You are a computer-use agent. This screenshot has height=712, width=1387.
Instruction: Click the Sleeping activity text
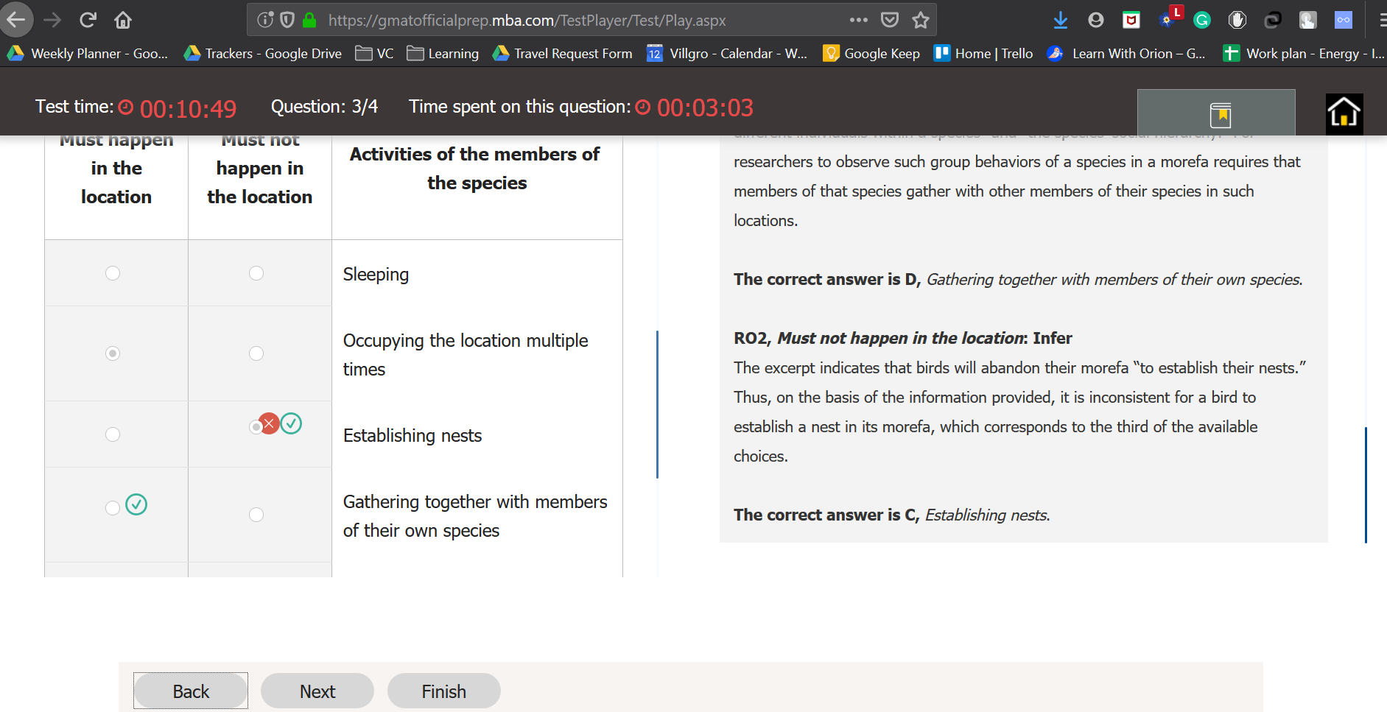click(x=376, y=274)
